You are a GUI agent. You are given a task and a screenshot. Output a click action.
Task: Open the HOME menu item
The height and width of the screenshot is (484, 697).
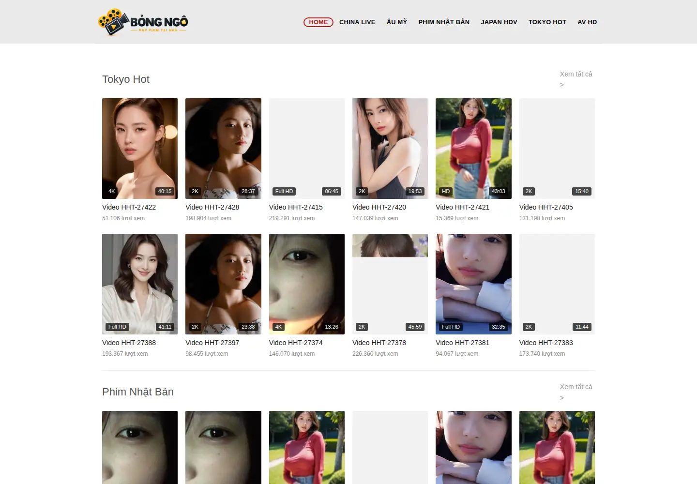click(x=318, y=22)
